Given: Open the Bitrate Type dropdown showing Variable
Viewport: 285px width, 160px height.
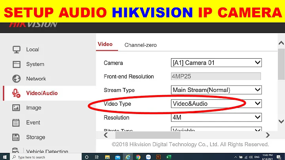Looking at the screenshot, I should (216, 129).
